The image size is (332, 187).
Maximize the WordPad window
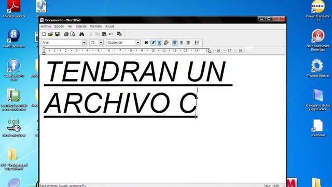(x=269, y=19)
